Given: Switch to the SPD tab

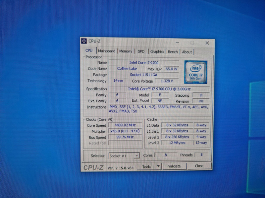Looking at the screenshot, I should [x=141, y=51].
